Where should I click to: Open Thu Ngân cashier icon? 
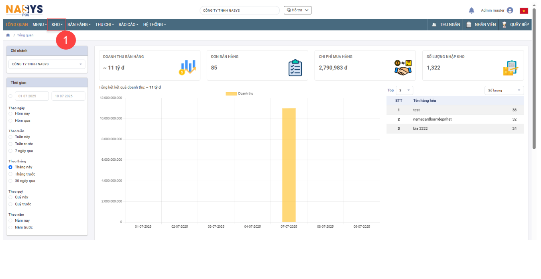tap(434, 25)
